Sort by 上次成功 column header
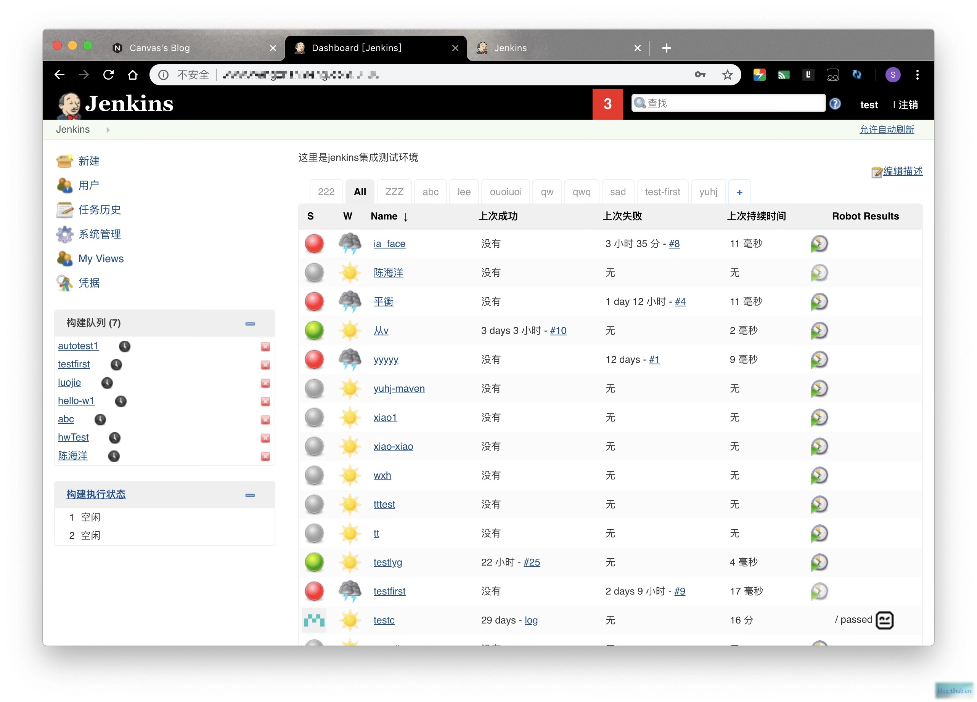The image size is (977, 702). point(498,216)
